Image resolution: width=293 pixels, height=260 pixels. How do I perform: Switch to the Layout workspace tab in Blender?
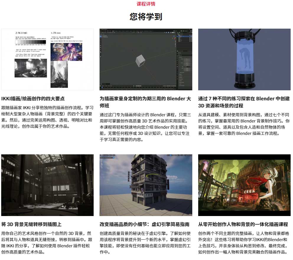[113, 30]
